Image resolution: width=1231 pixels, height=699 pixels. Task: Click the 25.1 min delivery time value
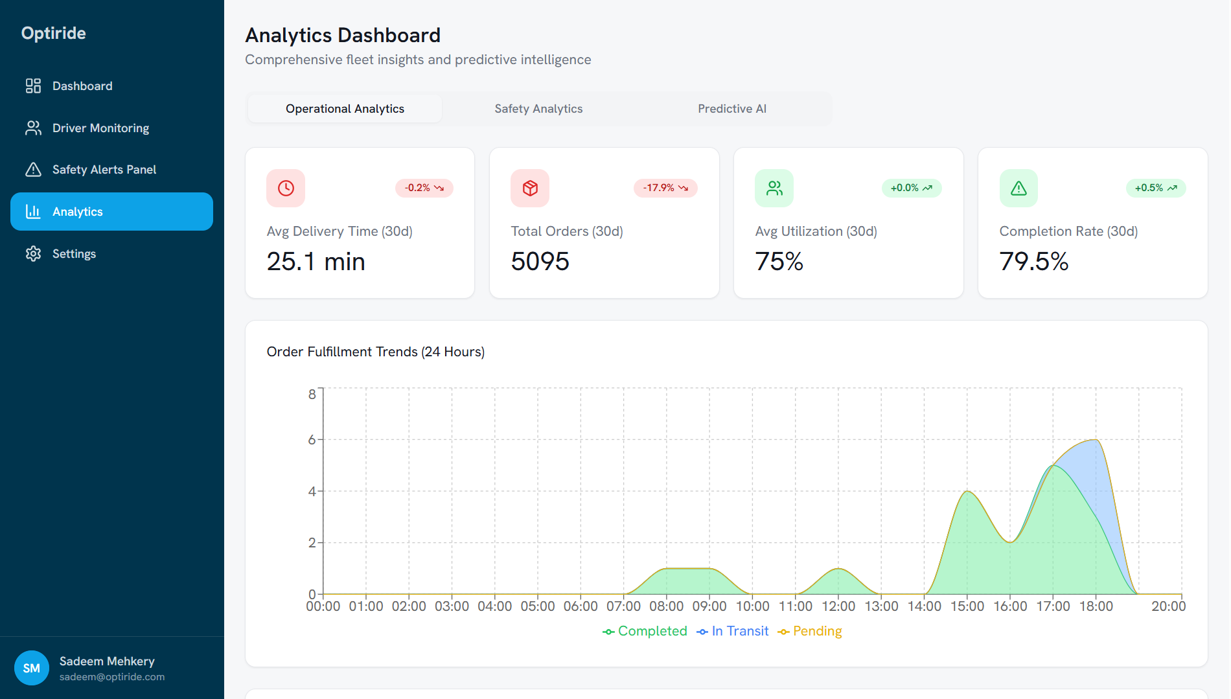pyautogui.click(x=316, y=262)
